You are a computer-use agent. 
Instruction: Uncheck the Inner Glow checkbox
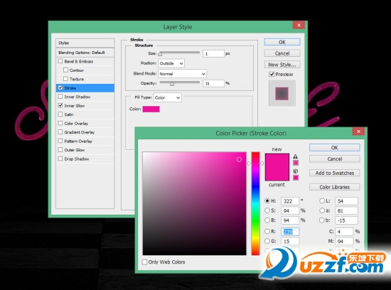click(60, 105)
